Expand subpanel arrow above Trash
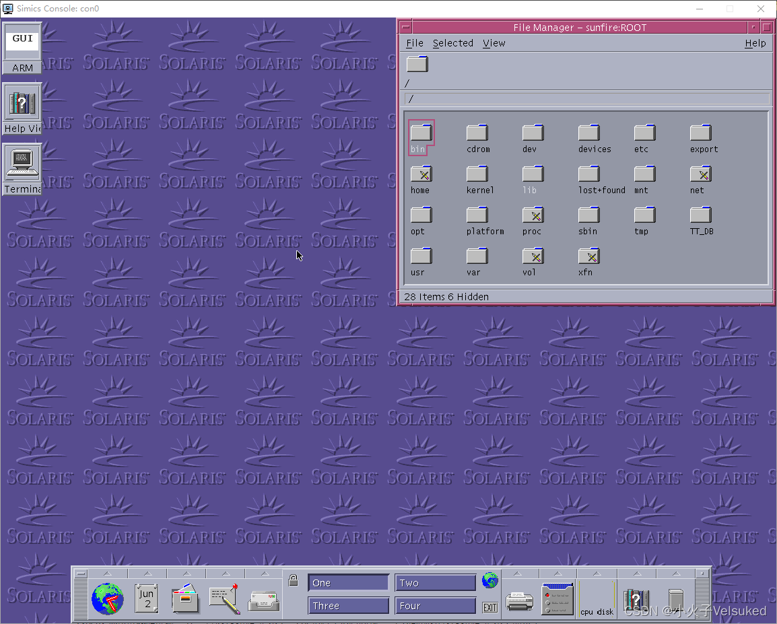 tap(676, 574)
